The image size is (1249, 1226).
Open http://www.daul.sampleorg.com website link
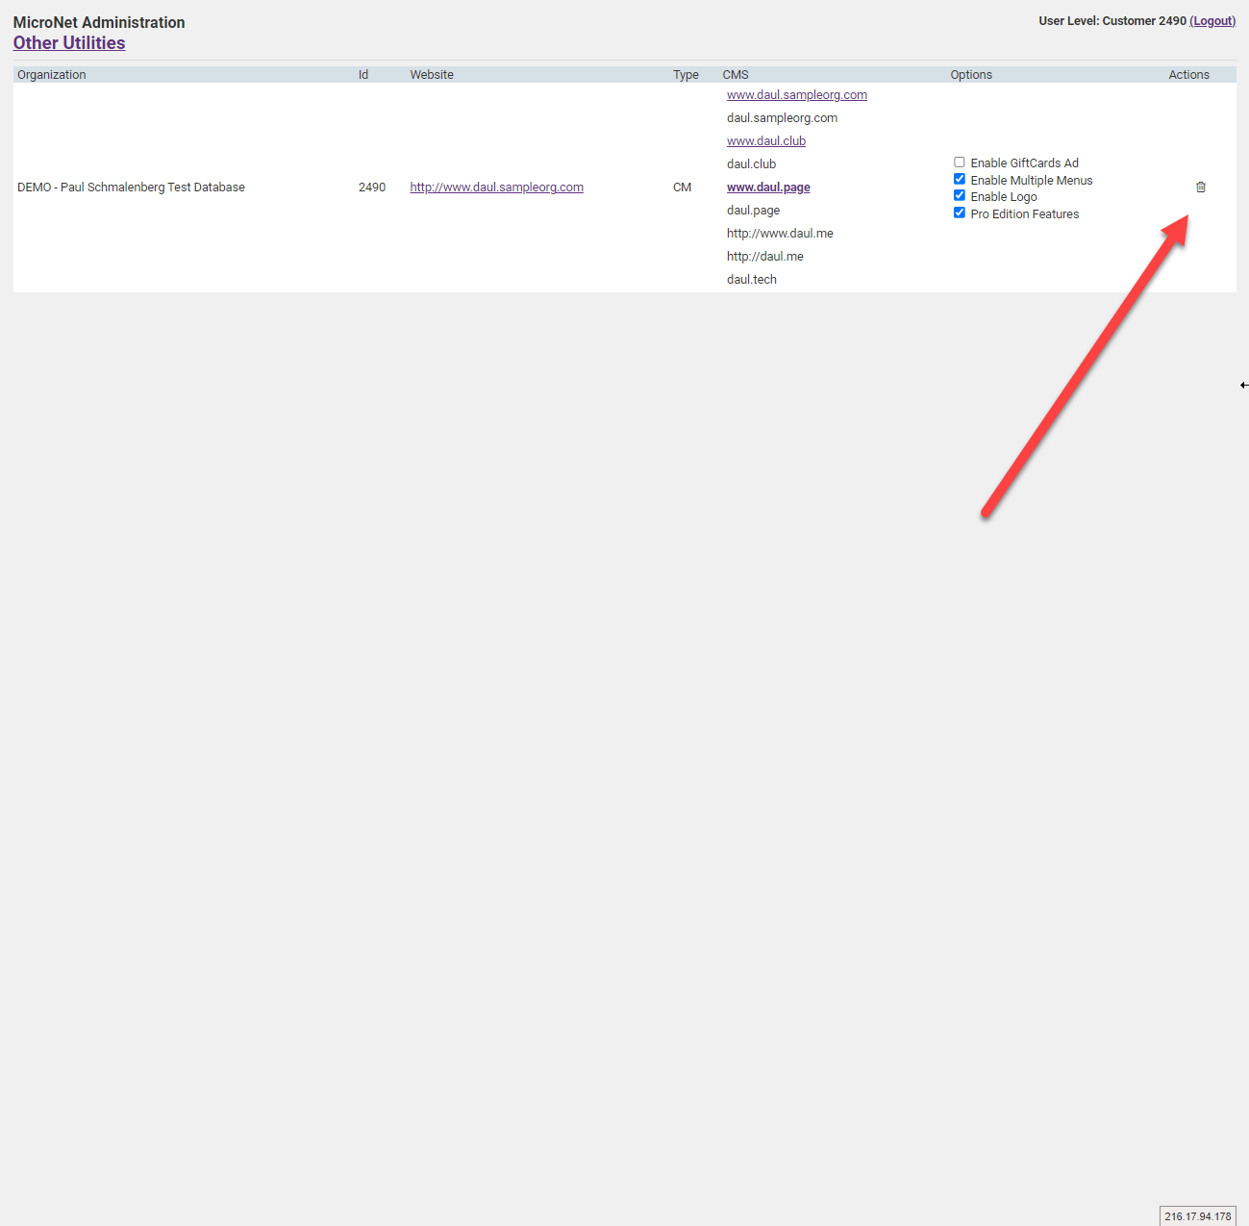click(x=496, y=188)
